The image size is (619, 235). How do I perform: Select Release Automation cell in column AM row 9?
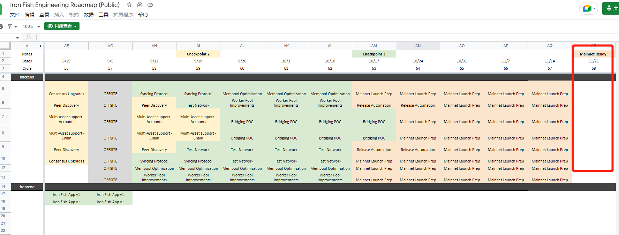374,147
